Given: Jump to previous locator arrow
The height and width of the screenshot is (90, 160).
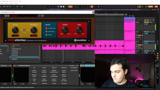Looking at the screenshot, I should [x=125, y=16].
